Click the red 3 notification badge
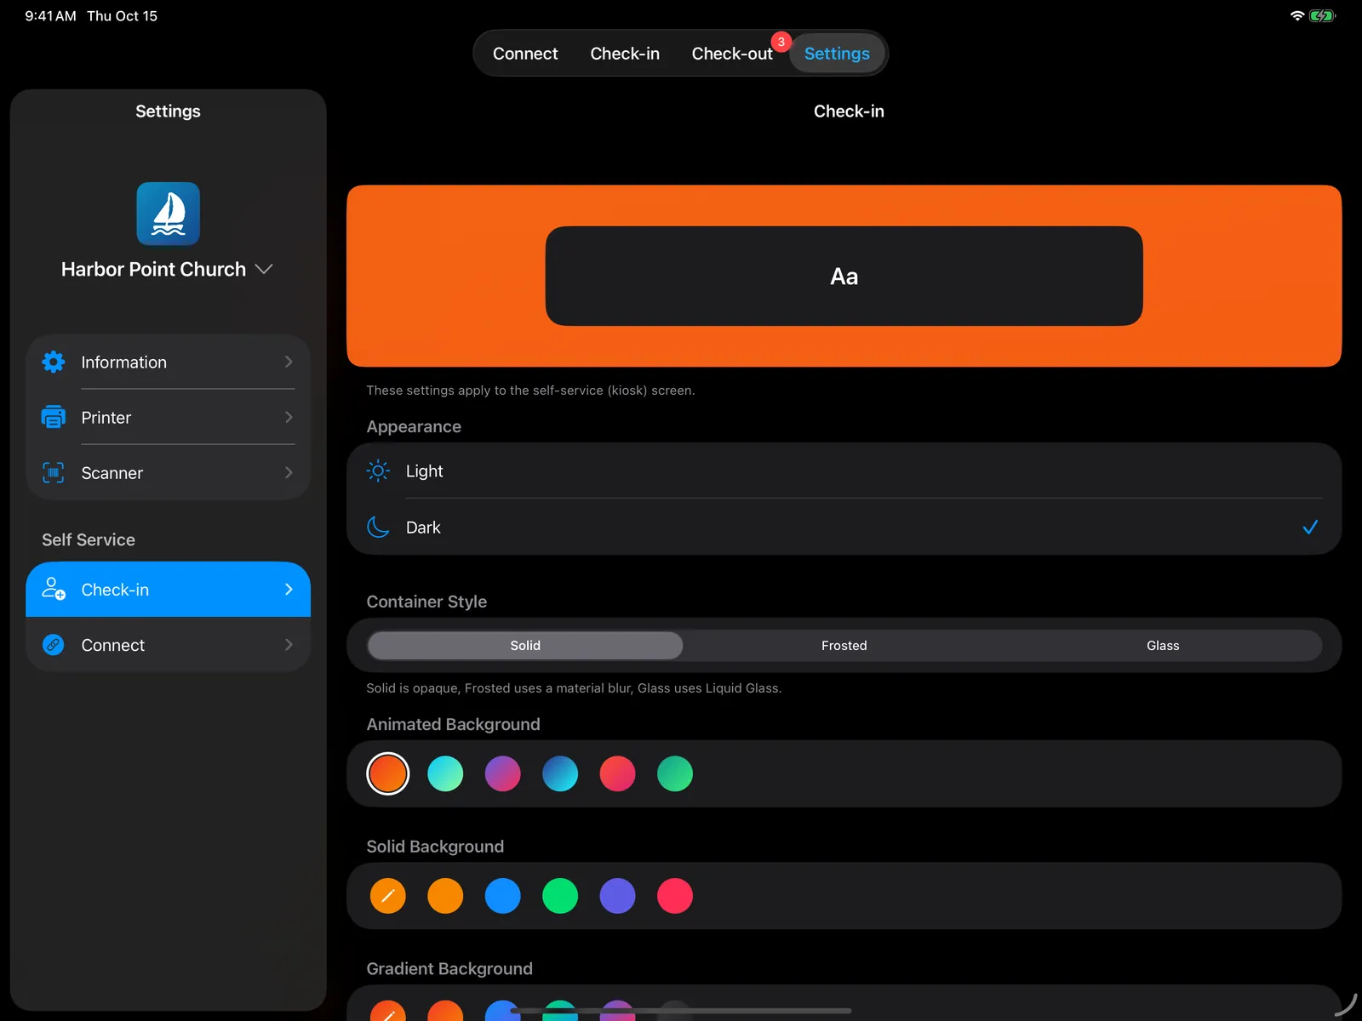 [x=781, y=42]
